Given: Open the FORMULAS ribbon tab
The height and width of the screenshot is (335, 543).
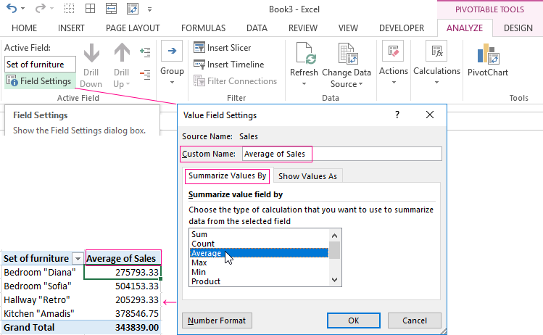Looking at the screenshot, I should pos(203,28).
